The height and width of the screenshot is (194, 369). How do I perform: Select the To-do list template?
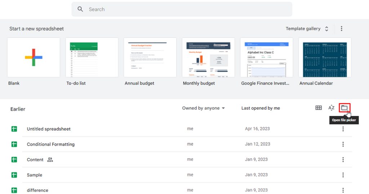pos(92,57)
